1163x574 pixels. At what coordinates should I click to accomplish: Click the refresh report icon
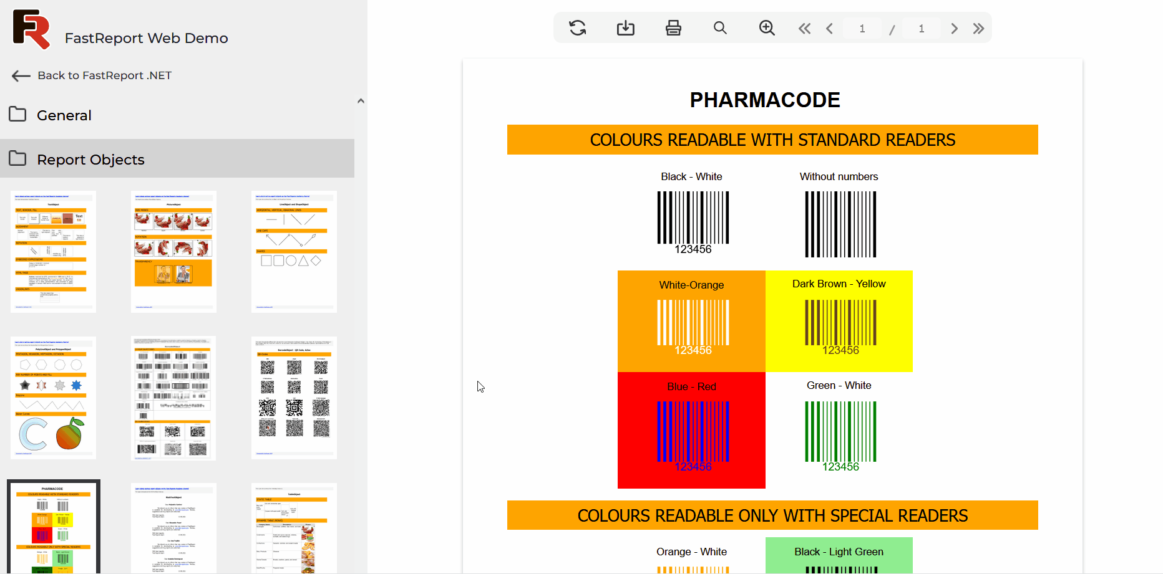point(577,28)
